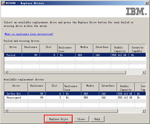Select the Unassigned replacement drive row
This screenshot has width=150, height=124.
[x=75, y=97]
